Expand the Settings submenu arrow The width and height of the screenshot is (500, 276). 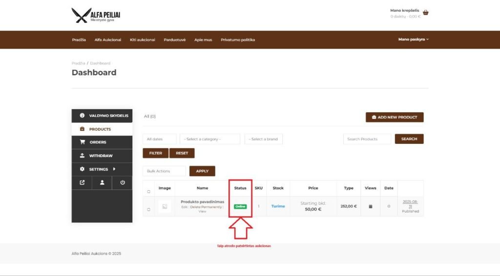pyautogui.click(x=114, y=169)
